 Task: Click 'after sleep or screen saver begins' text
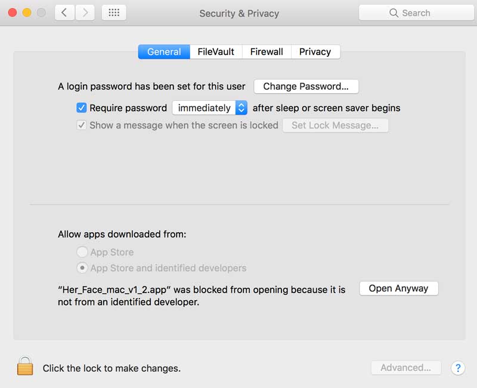326,108
